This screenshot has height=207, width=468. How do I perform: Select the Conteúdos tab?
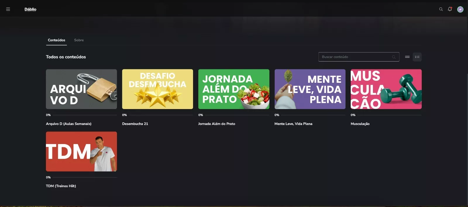click(56, 40)
